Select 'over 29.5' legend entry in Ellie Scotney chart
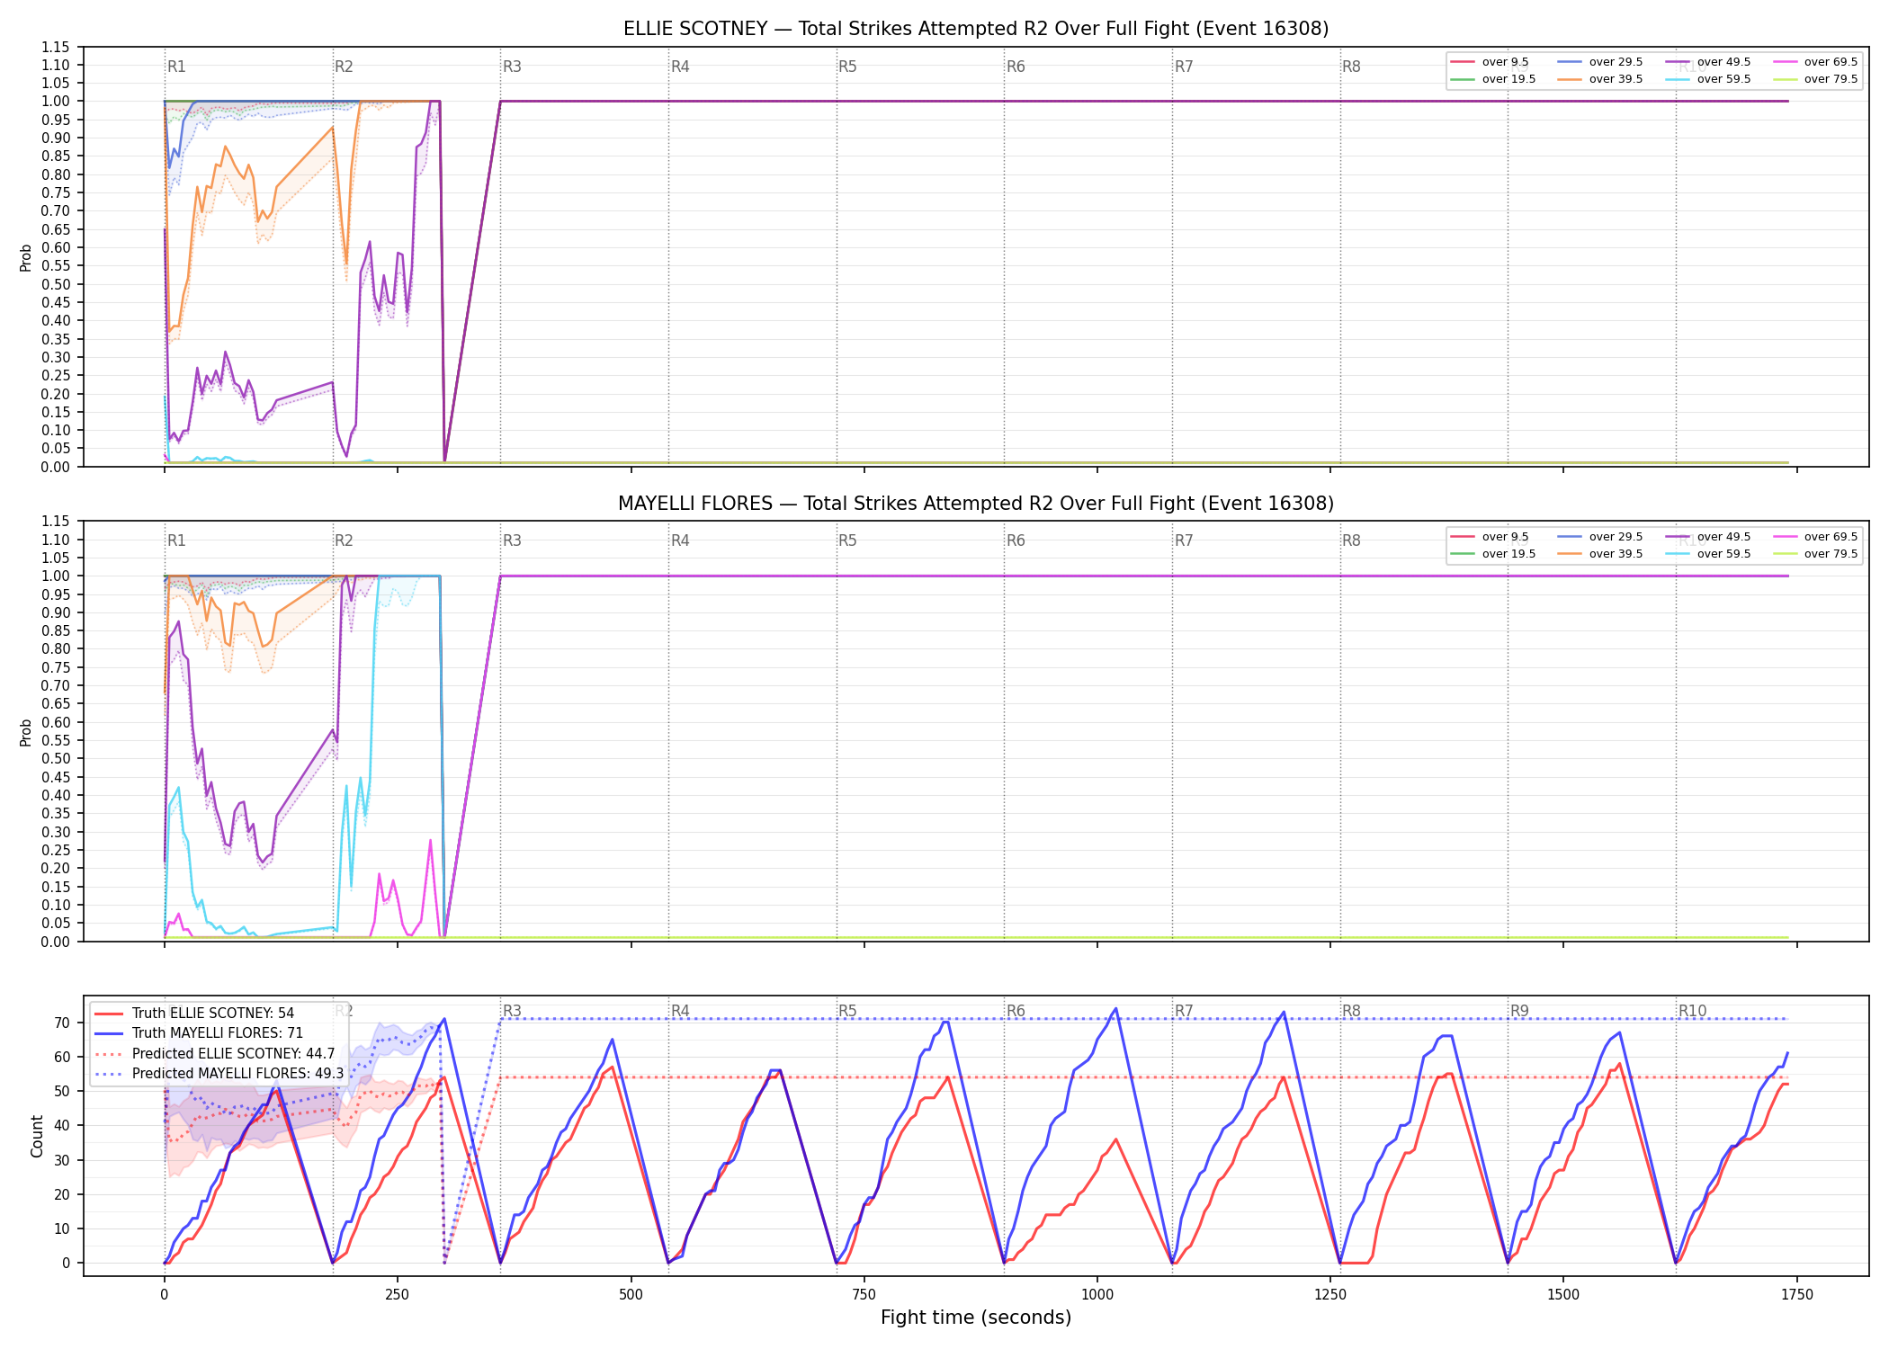 pyautogui.click(x=1600, y=62)
